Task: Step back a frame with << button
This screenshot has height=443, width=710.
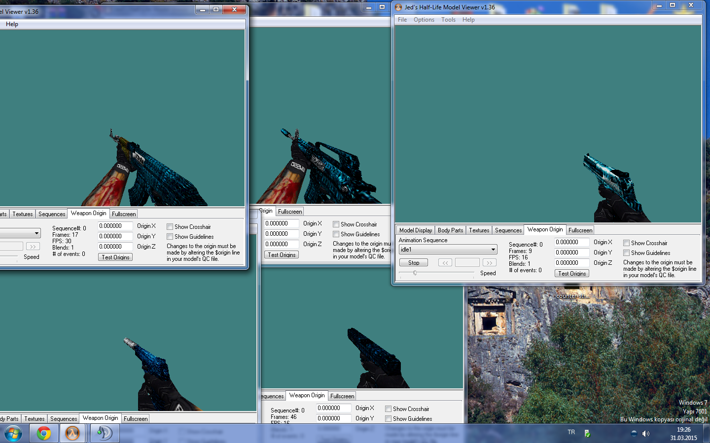Action: click(445, 263)
